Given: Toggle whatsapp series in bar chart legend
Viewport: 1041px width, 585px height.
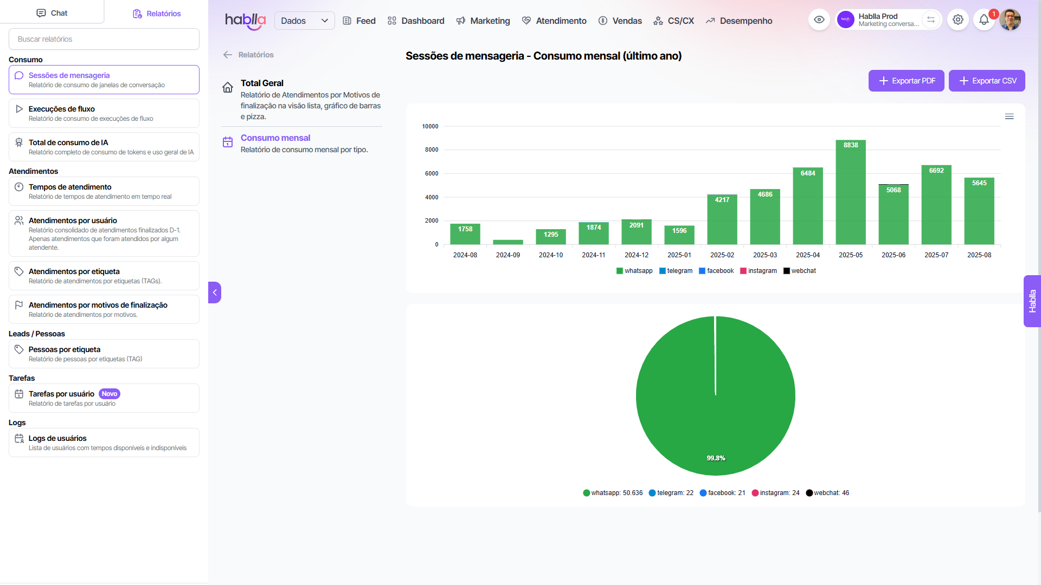Looking at the screenshot, I should click(x=634, y=271).
